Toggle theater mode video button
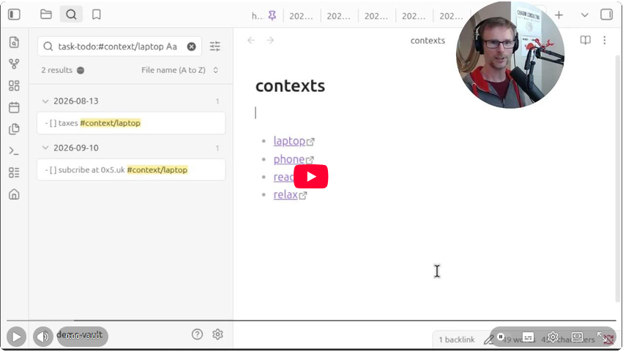Image resolution: width=623 pixels, height=352 pixels. (x=577, y=337)
